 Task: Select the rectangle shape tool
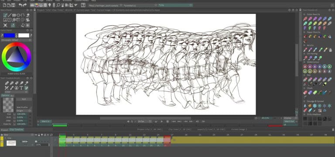pos(14,15)
